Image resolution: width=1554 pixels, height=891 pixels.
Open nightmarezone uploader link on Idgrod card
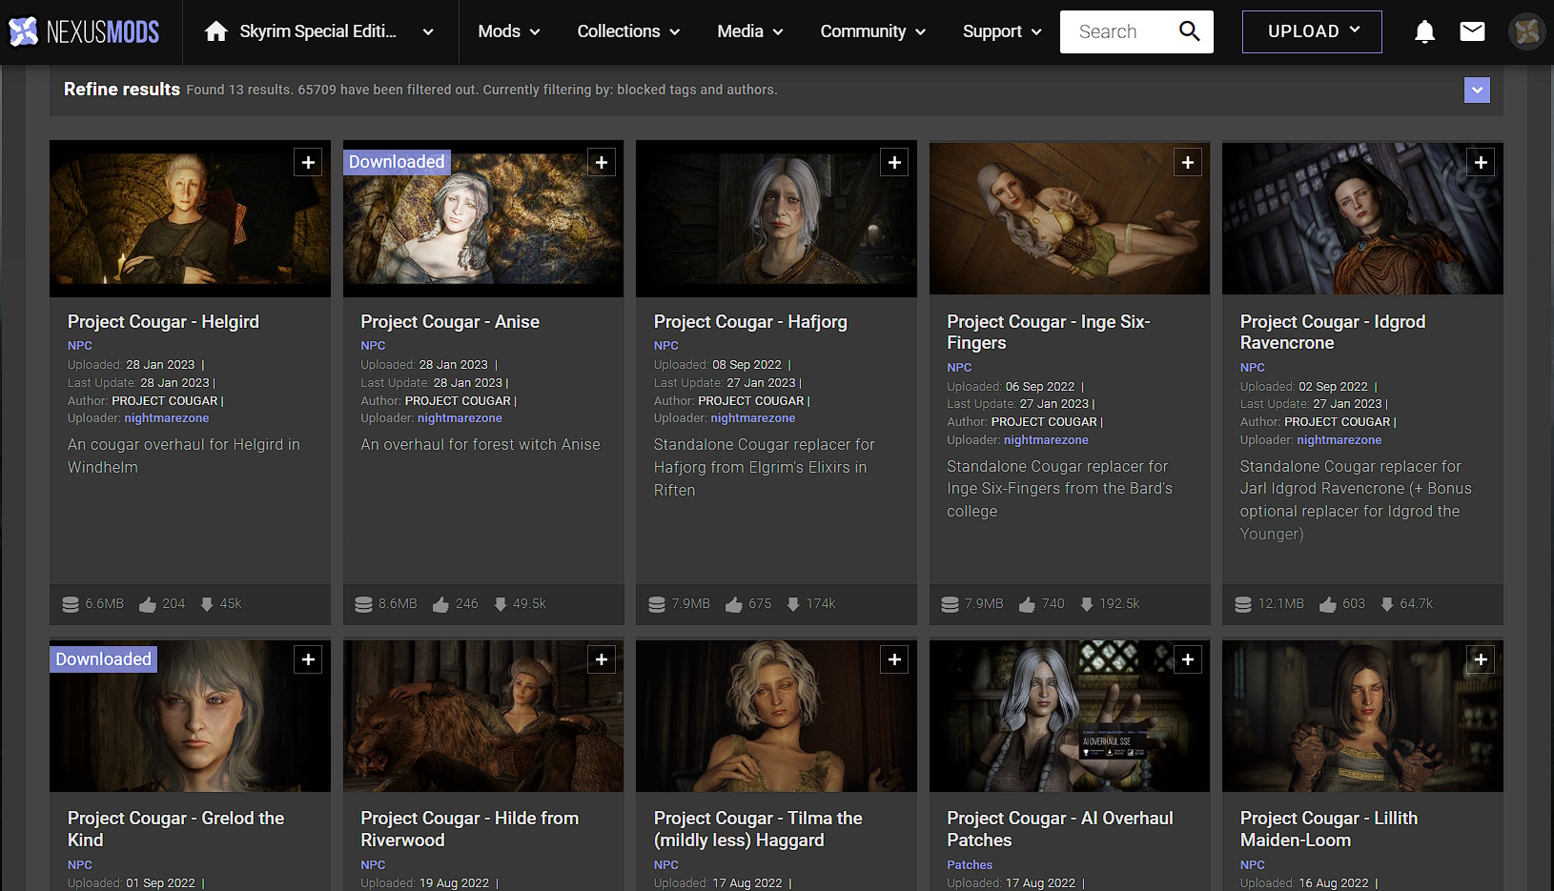click(1339, 440)
